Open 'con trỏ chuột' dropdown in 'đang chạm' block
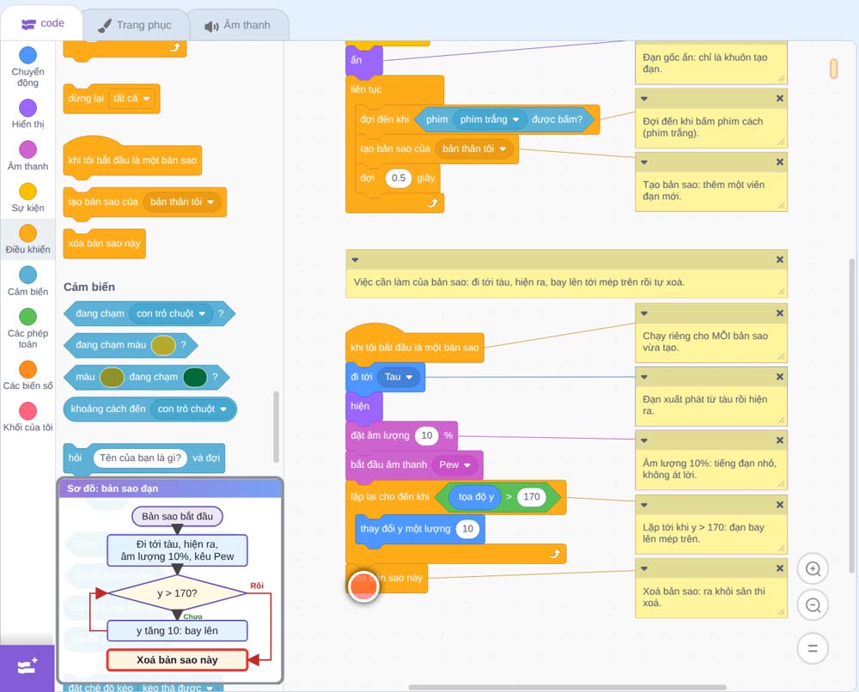Image resolution: width=859 pixels, height=692 pixels. 171,313
